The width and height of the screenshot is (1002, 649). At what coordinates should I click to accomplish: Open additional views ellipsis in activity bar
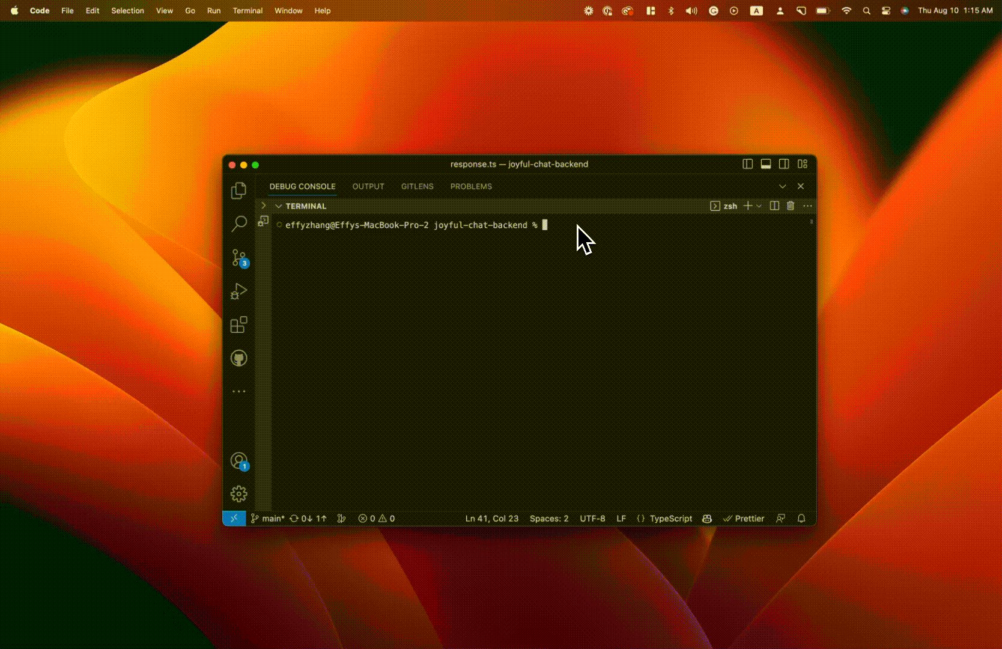tap(238, 391)
